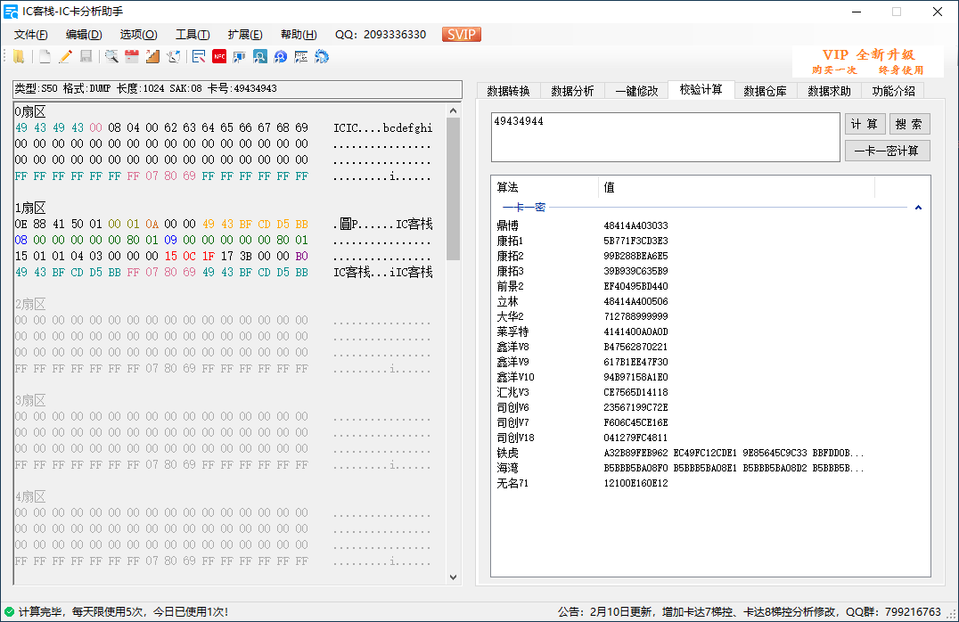The height and width of the screenshot is (622, 959).
Task: Select the 立林 result row
Action: pyautogui.click(x=710, y=301)
